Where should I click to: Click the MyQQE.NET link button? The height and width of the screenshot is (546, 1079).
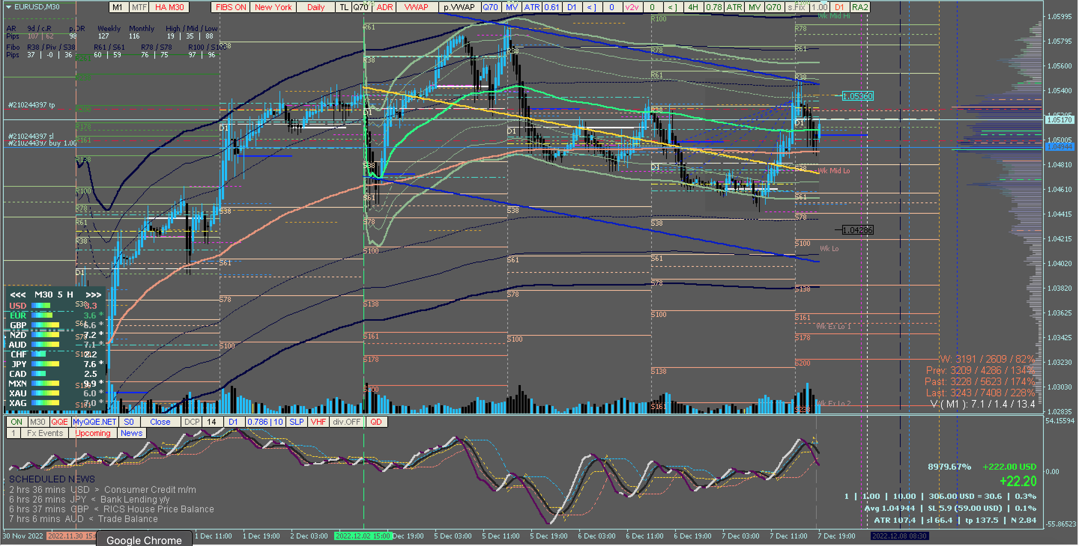click(95, 422)
